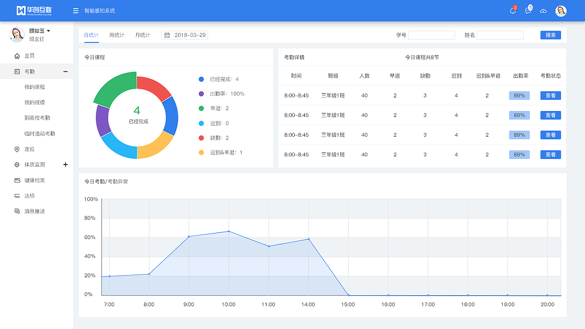Click the 体质监测 icon in sidebar

[17, 164]
